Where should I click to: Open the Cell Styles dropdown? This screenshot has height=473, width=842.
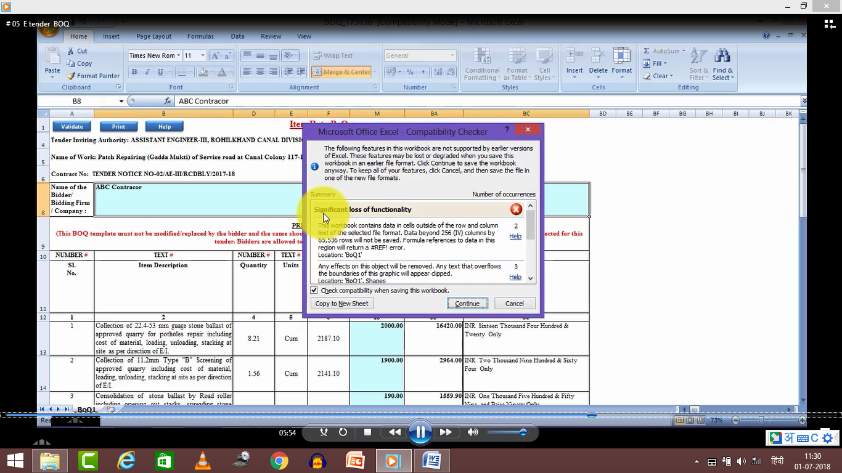[544, 65]
